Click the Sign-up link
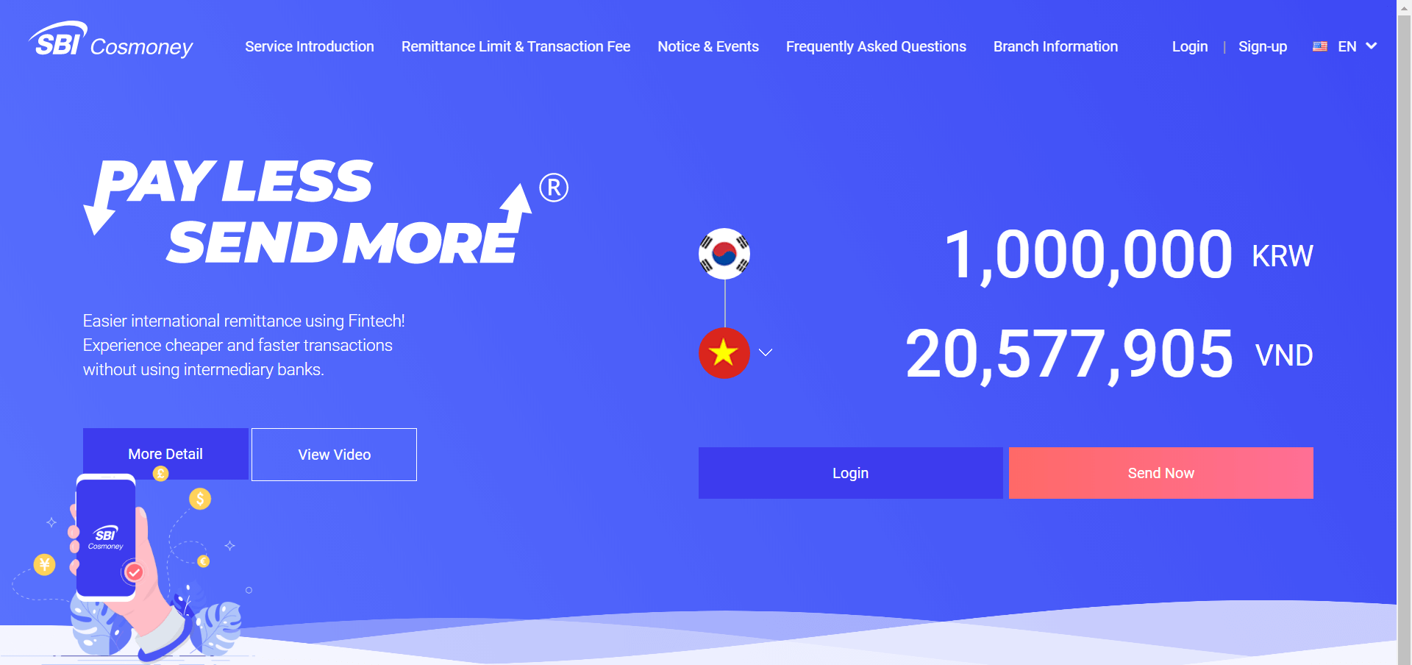The image size is (1412, 665). coord(1263,46)
